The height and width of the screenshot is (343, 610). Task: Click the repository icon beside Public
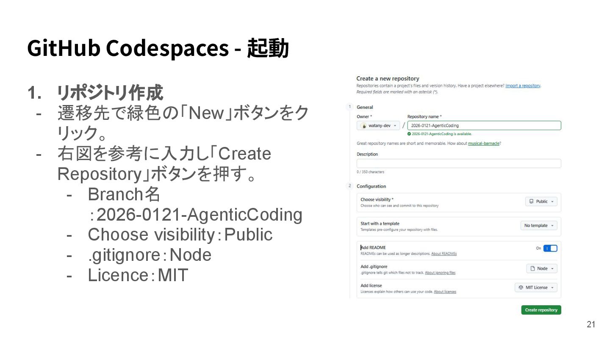click(531, 202)
